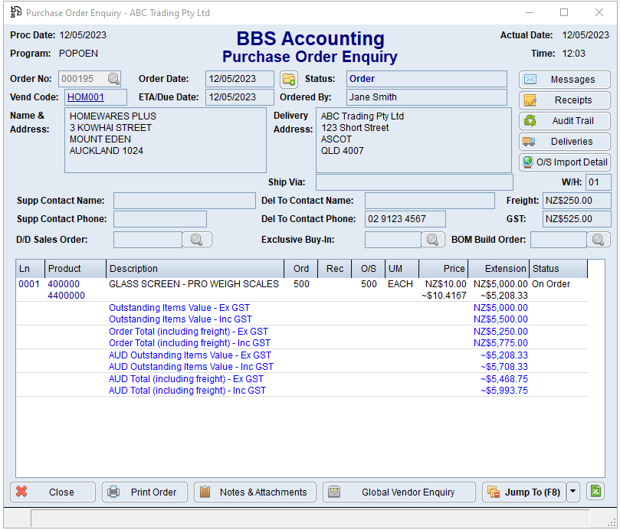
Task: Click the Jump To (F8) button
Action: pyautogui.click(x=523, y=492)
